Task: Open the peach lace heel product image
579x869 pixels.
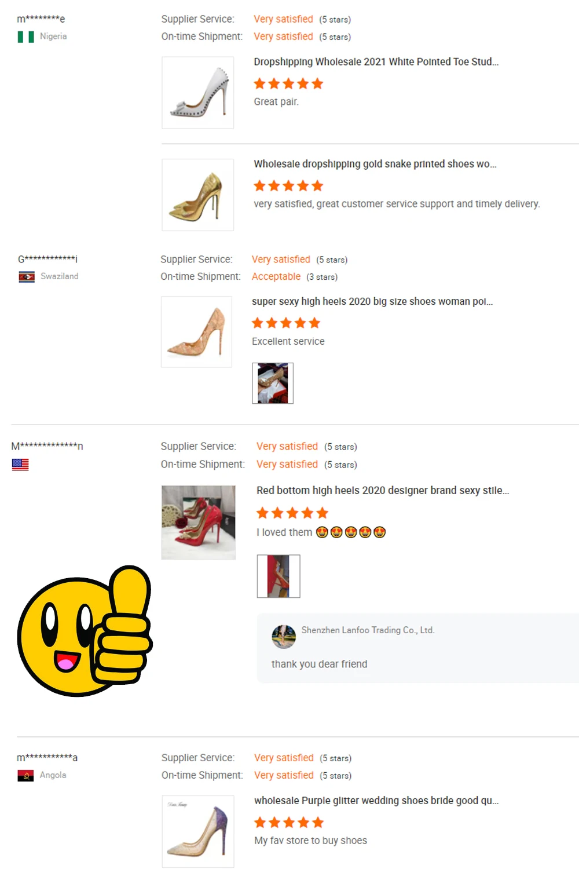Action: (196, 332)
